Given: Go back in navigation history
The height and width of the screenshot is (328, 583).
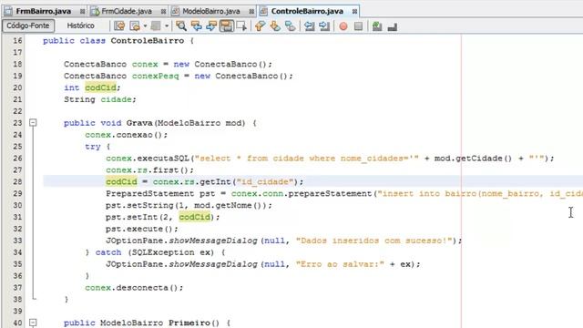Looking at the screenshot, I should click(135, 26).
